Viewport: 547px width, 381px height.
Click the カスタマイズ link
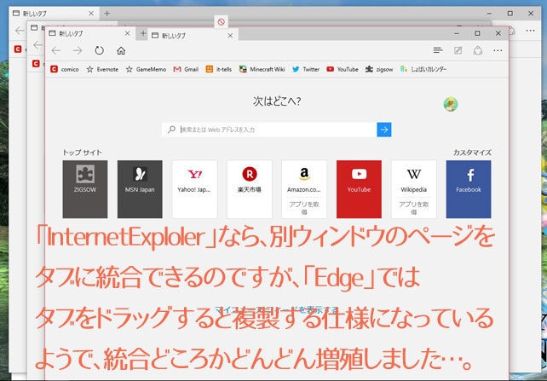pos(472,153)
